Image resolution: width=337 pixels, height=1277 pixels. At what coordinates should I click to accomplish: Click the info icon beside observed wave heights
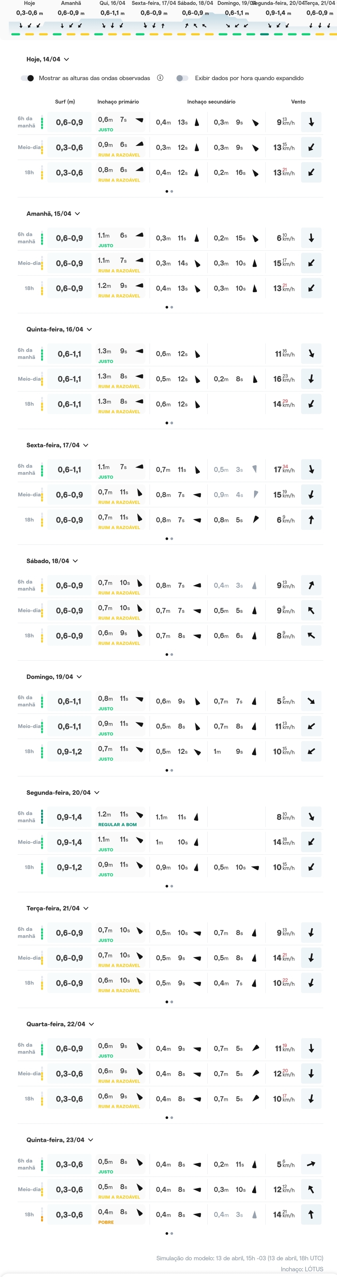(x=160, y=78)
